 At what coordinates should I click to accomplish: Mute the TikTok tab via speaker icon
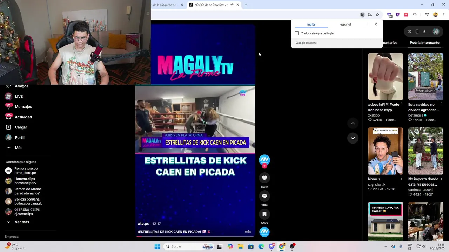click(x=232, y=5)
